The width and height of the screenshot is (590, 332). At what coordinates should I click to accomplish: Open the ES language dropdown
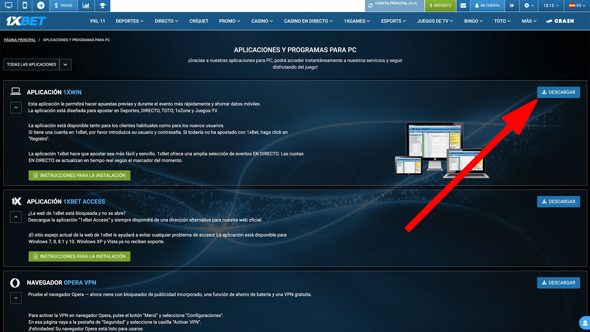coord(577,6)
